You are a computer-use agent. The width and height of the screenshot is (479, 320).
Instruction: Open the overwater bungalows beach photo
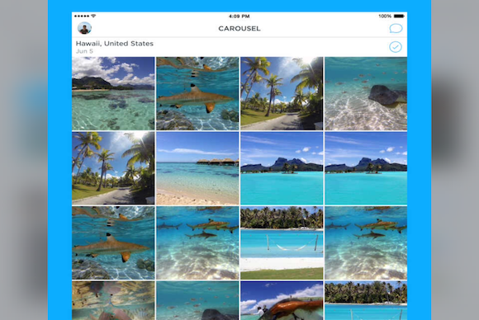click(x=197, y=168)
